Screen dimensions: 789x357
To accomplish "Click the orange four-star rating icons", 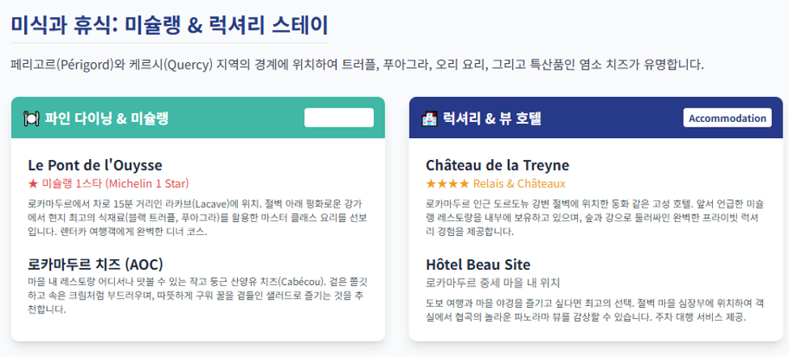I will [448, 183].
